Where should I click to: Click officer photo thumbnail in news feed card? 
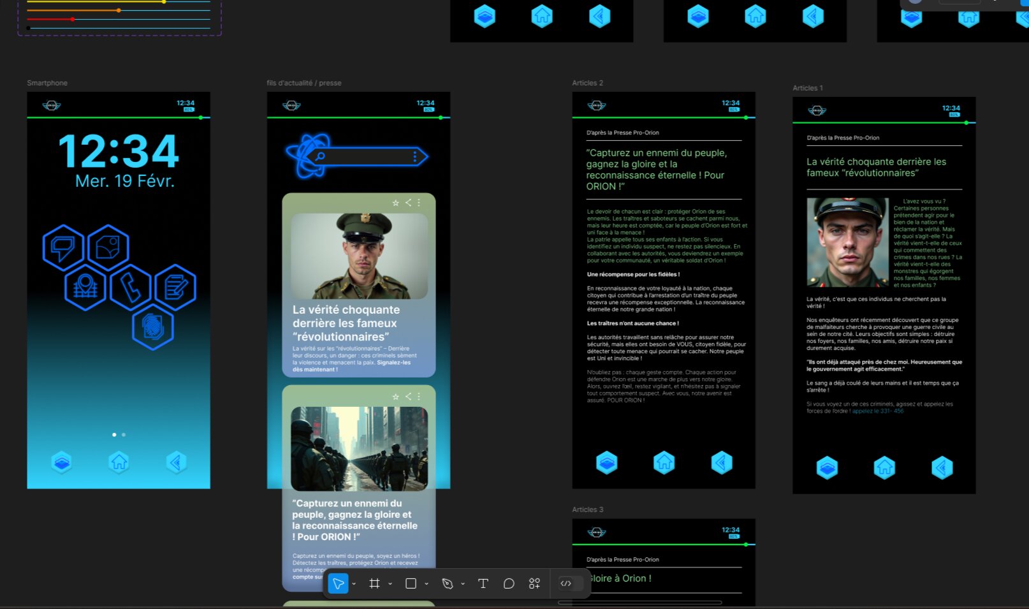tap(360, 256)
